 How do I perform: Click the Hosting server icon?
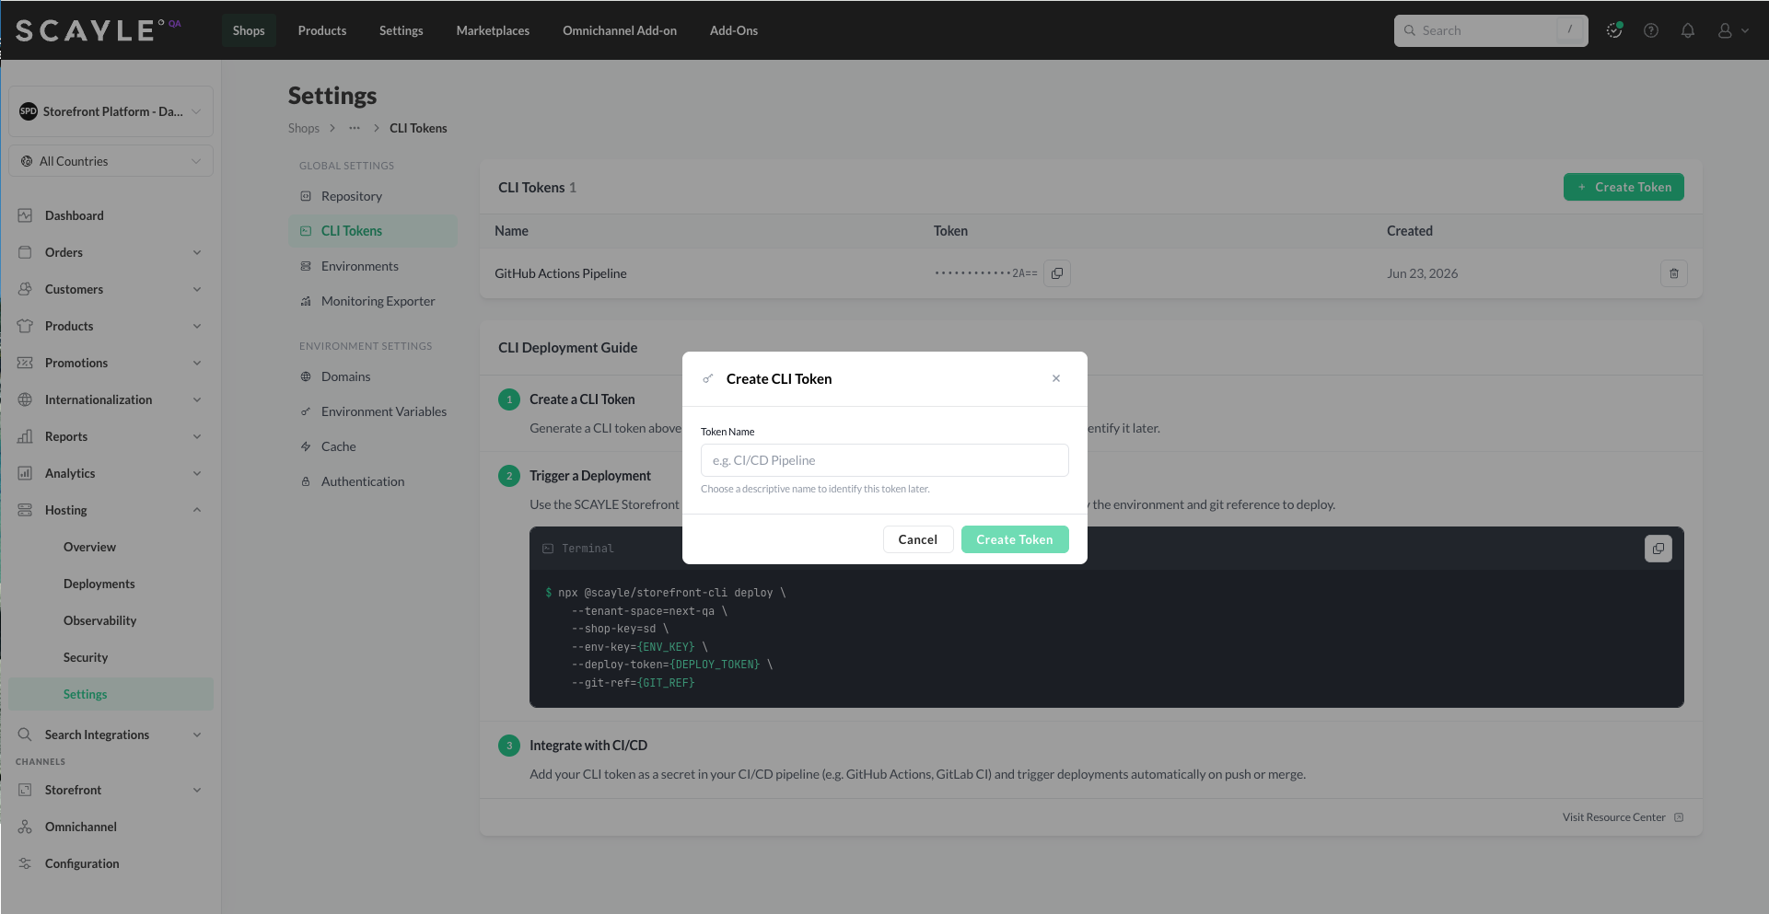point(25,510)
